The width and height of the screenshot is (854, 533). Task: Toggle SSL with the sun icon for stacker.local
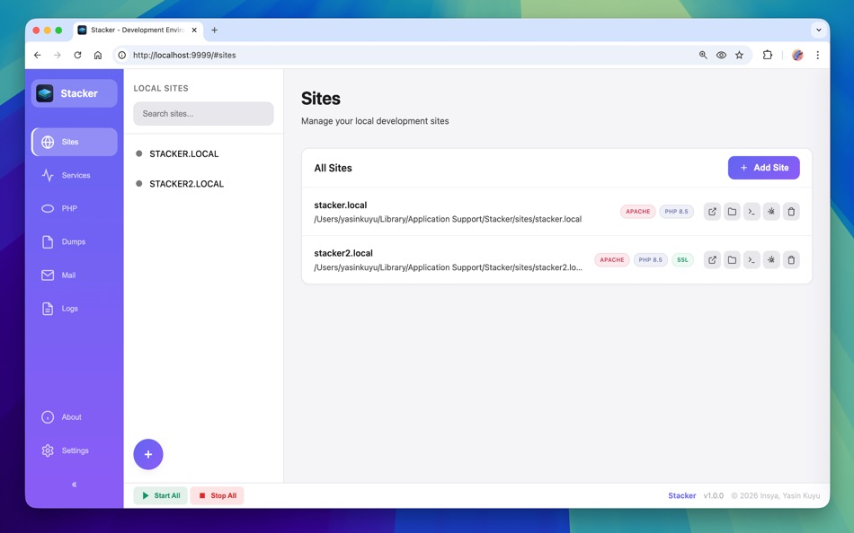click(x=771, y=211)
